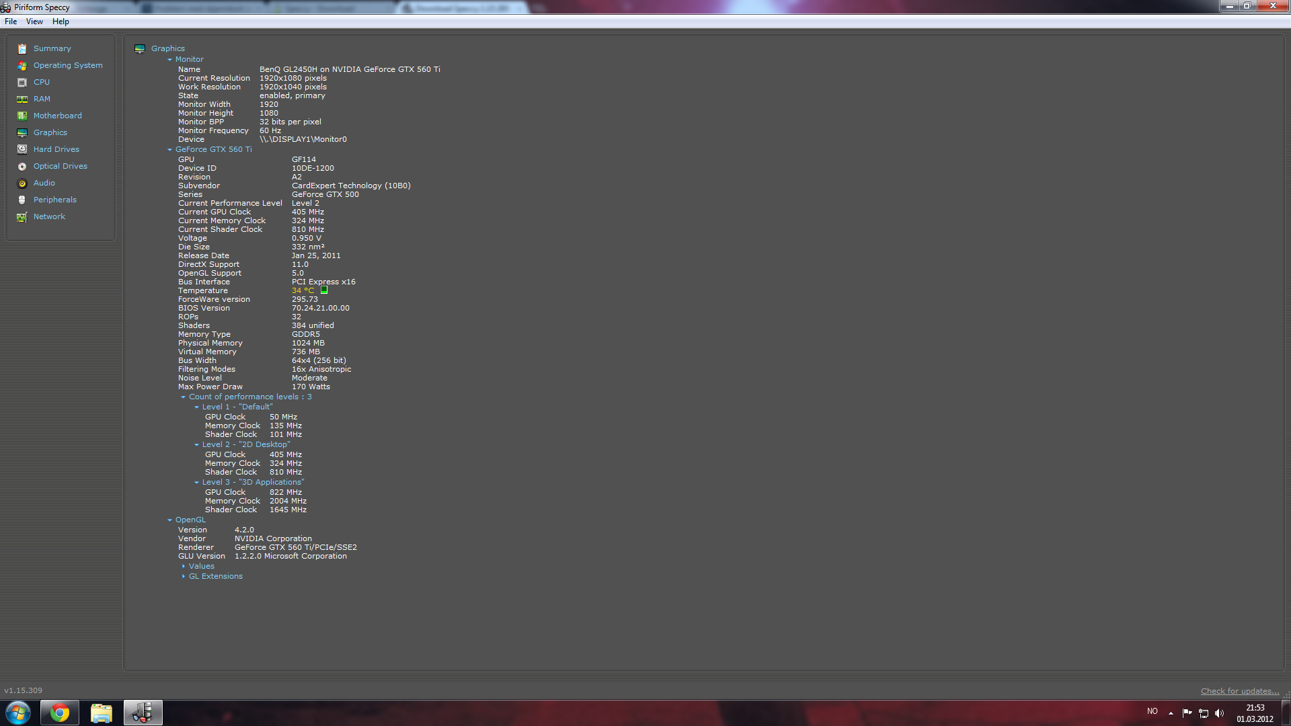Select Network section label
The width and height of the screenshot is (1291, 726).
[x=49, y=216]
